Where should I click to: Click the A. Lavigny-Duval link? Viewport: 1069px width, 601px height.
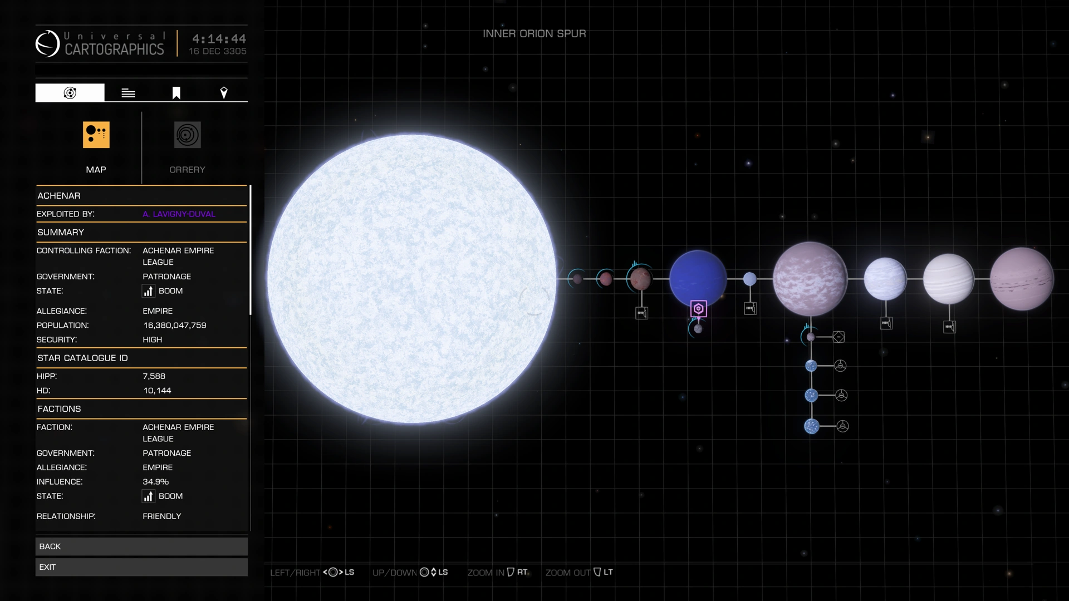[x=179, y=214]
